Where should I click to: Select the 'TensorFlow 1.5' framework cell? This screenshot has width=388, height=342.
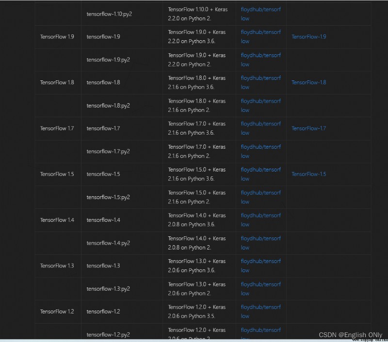point(57,174)
